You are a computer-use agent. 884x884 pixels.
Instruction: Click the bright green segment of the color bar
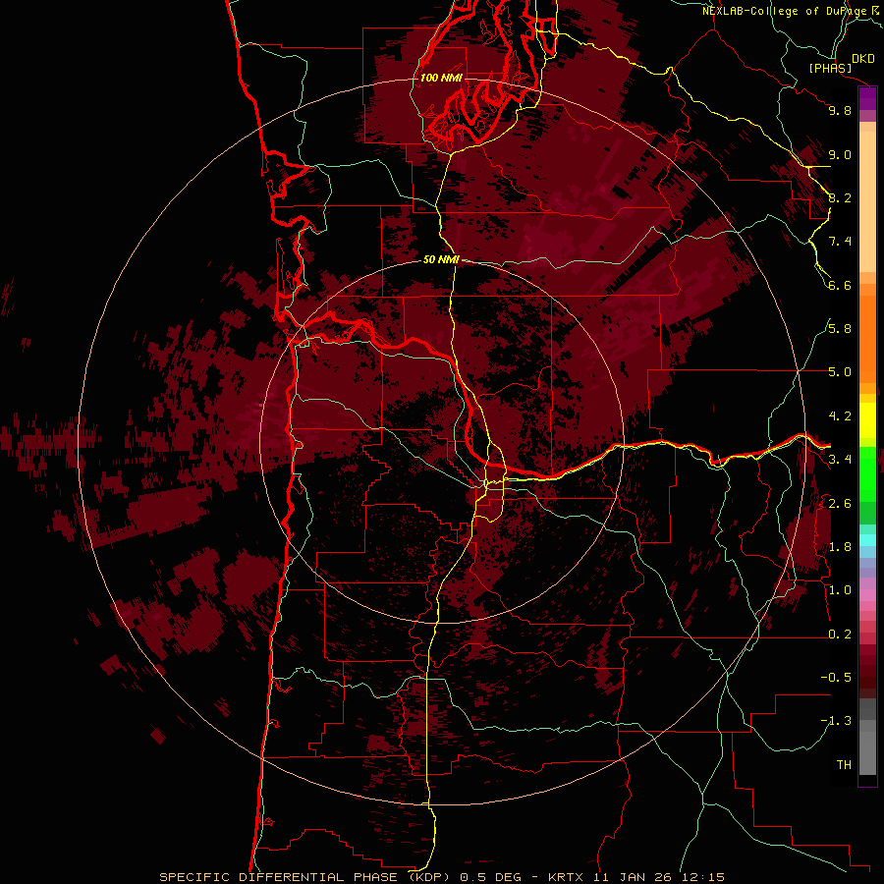867,473
